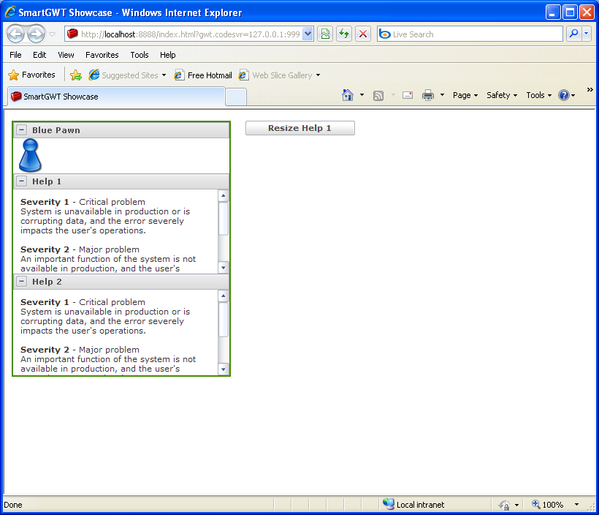Viewport: 599px width, 515px height.
Task: Open a new blank tab
Action: click(236, 97)
